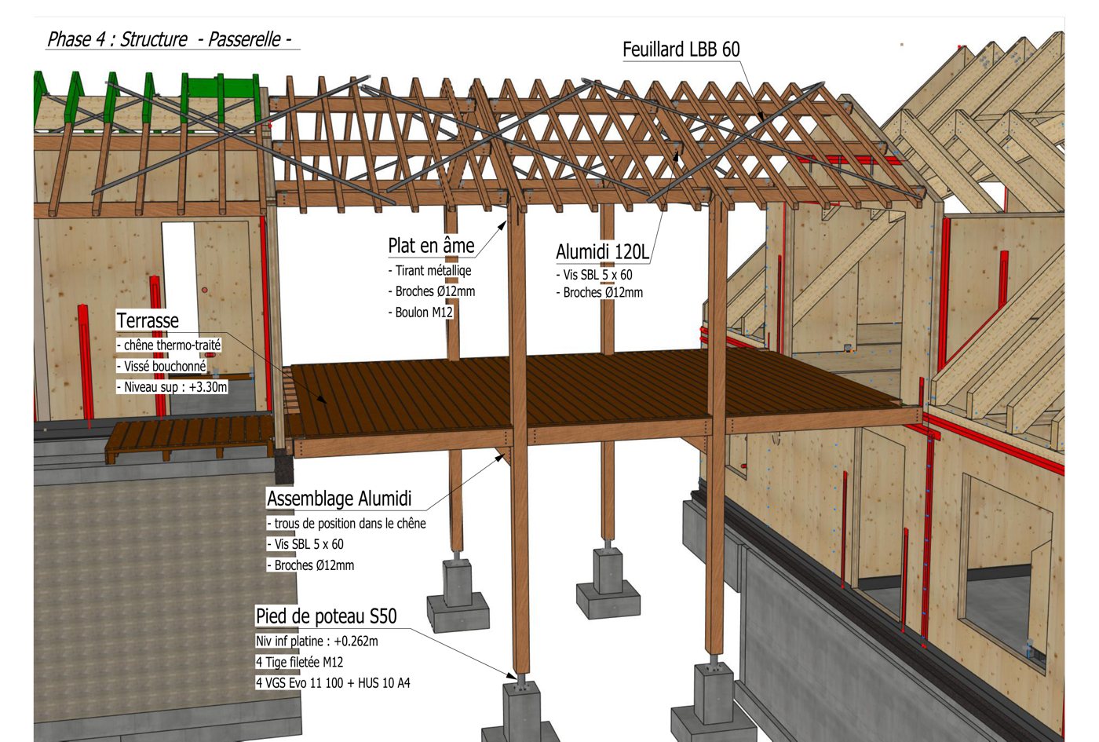Viewport: 1099px width, 742px height.
Task: Click the "Plat en âme" heading
Action: 431,246
